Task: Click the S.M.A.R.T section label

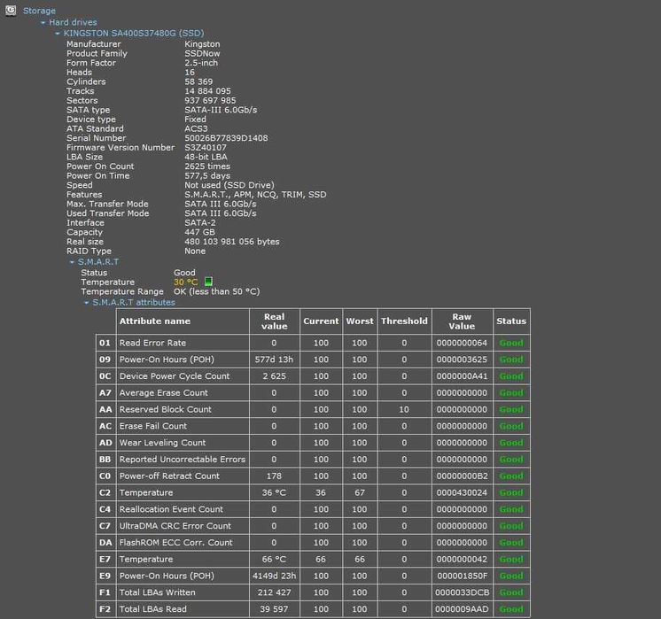Action: click(98, 261)
